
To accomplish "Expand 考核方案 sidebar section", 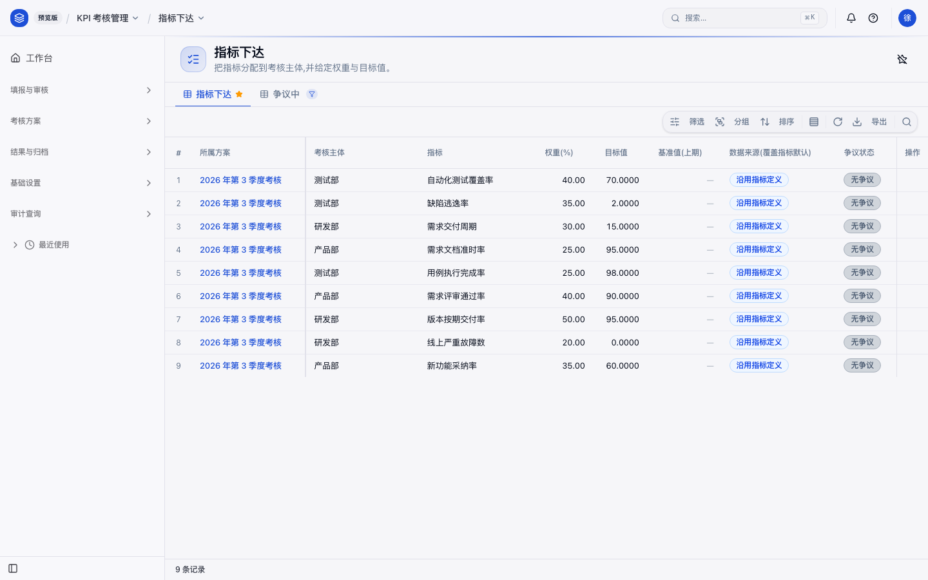I will tap(82, 121).
